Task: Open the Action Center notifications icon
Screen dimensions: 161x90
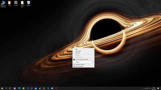Action: tap(158, 88)
